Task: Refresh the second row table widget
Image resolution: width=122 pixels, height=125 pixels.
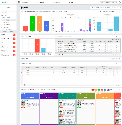Action: [x=117, y=36]
